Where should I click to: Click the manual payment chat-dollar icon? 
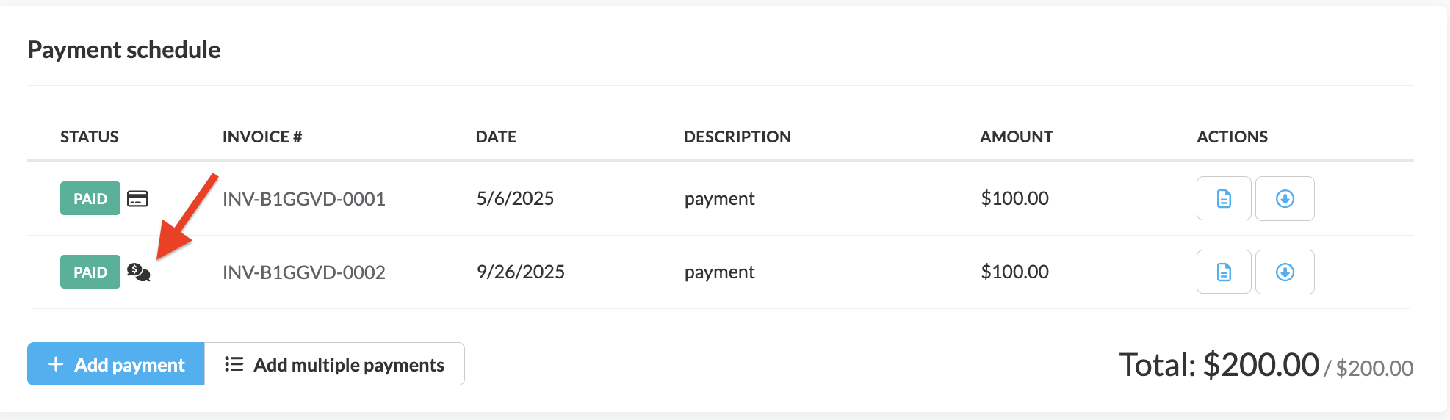[x=138, y=272]
